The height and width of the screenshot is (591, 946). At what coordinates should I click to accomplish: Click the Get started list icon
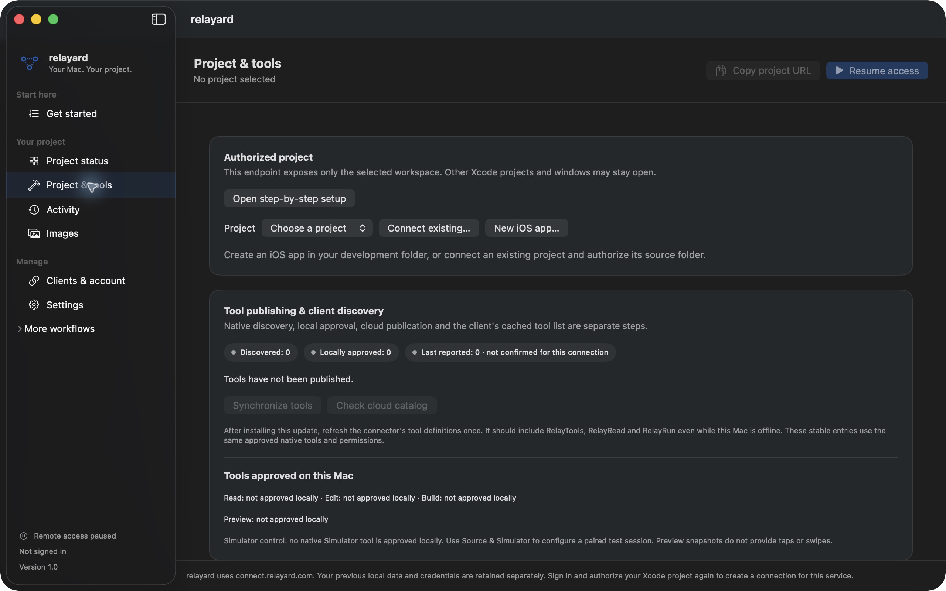[34, 114]
